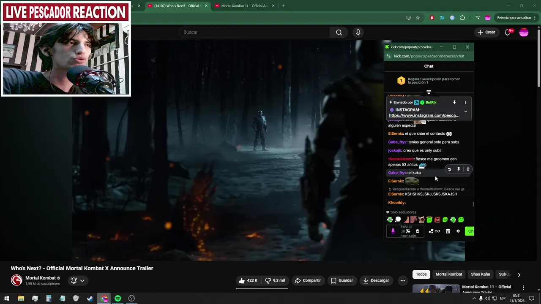Screen dimensions: 541x304
Task: Click the Kick chat message input
Action: click(x=405, y=231)
